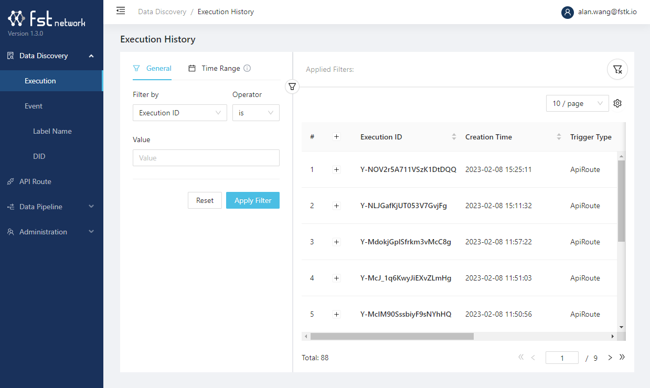Collapse the sidebar using the menu fold icon

pyautogui.click(x=121, y=10)
